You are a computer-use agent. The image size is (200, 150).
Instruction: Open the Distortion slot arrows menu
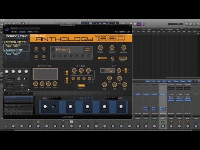[32, 105]
